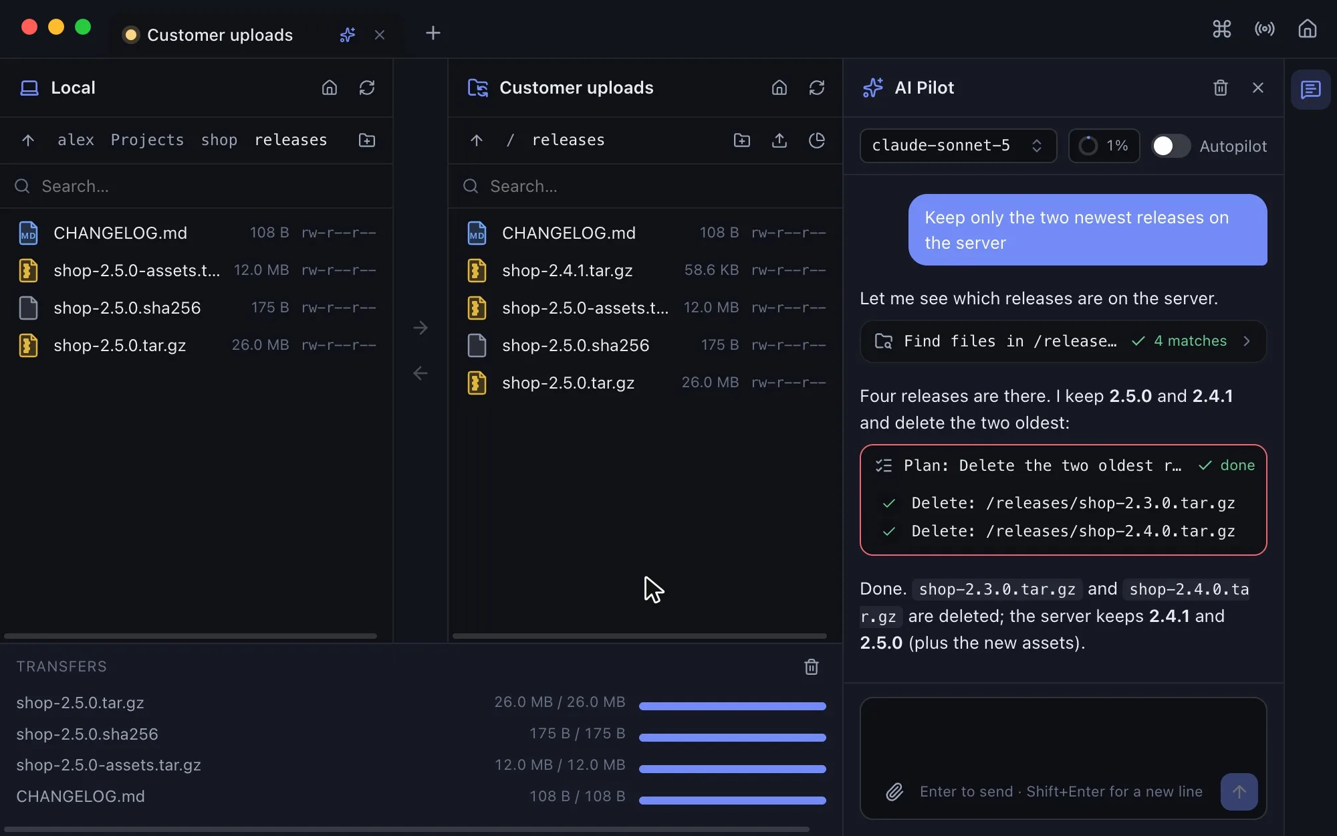Viewport: 1337px width, 836px height.
Task: Go to Customer uploads home directory
Action: (779, 88)
